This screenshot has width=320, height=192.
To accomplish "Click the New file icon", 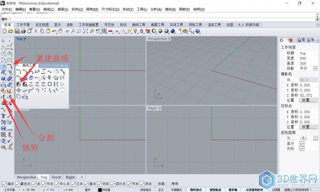I will click(4, 31).
